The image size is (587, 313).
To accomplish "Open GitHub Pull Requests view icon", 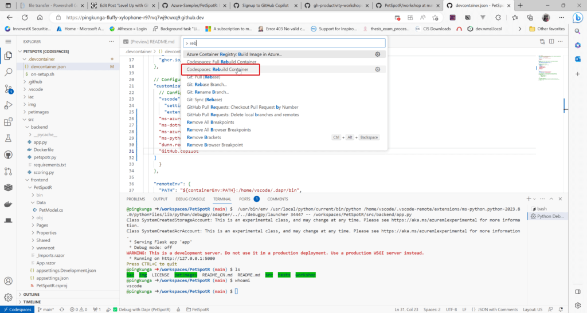I will tap(8, 171).
